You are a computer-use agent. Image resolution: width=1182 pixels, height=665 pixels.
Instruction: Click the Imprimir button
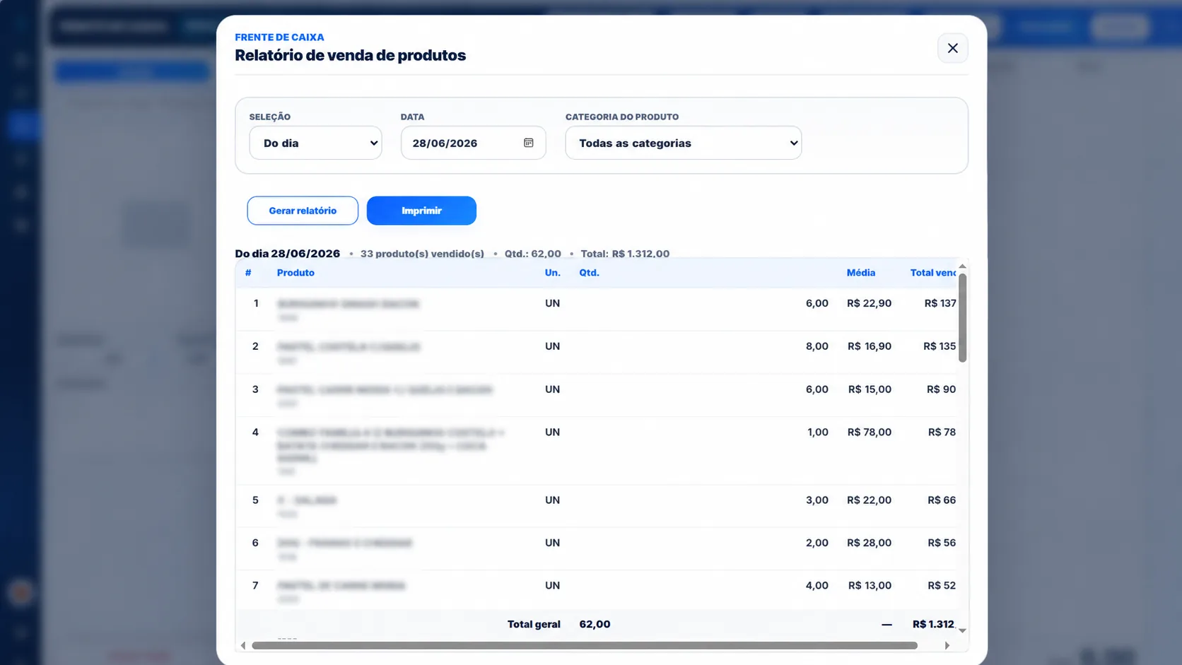coord(421,211)
